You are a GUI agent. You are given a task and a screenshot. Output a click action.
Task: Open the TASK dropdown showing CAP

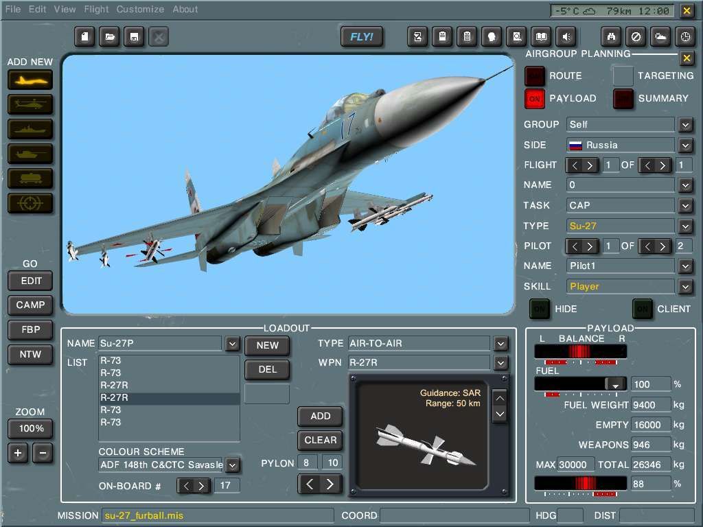point(685,205)
